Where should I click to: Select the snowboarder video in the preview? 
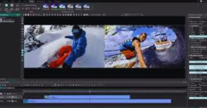[x=64, y=46]
